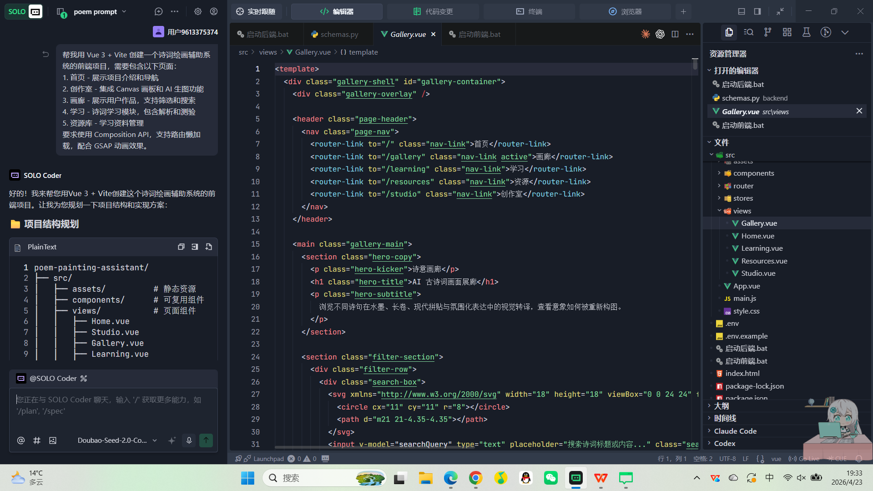Viewport: 873px width, 491px height.
Task: Switch to the 终端 tab
Action: (x=529, y=11)
